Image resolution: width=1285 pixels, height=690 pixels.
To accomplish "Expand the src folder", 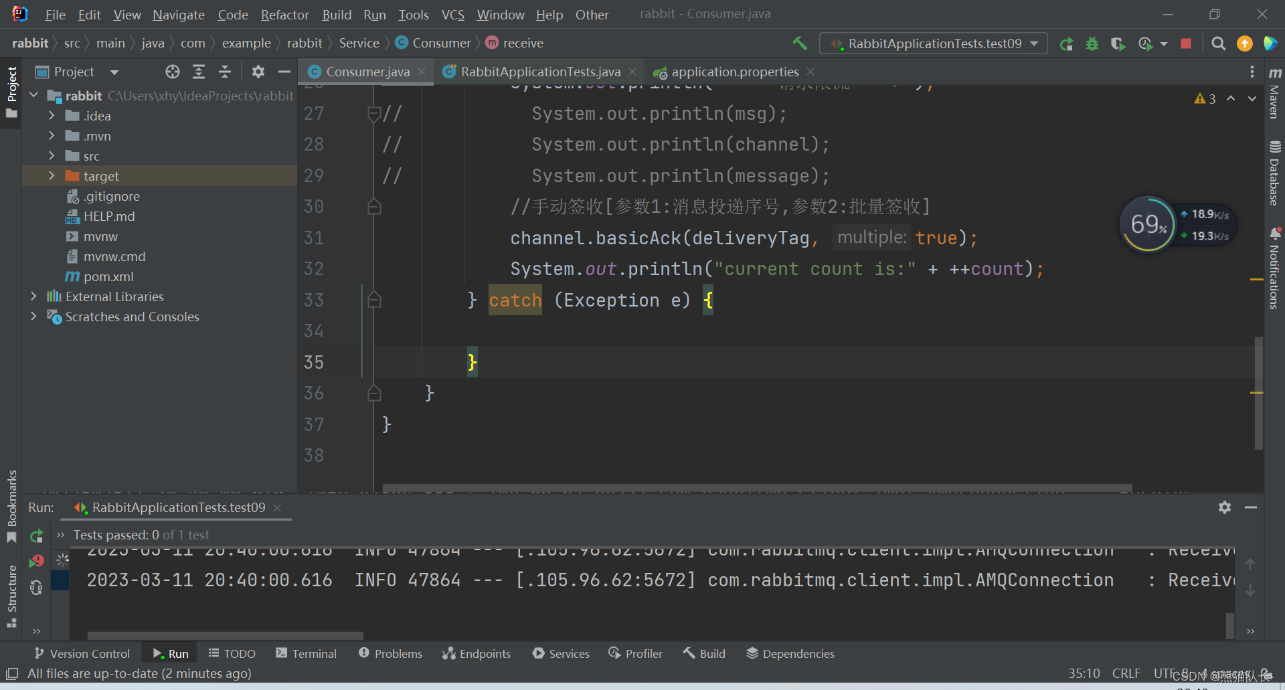I will [52, 156].
